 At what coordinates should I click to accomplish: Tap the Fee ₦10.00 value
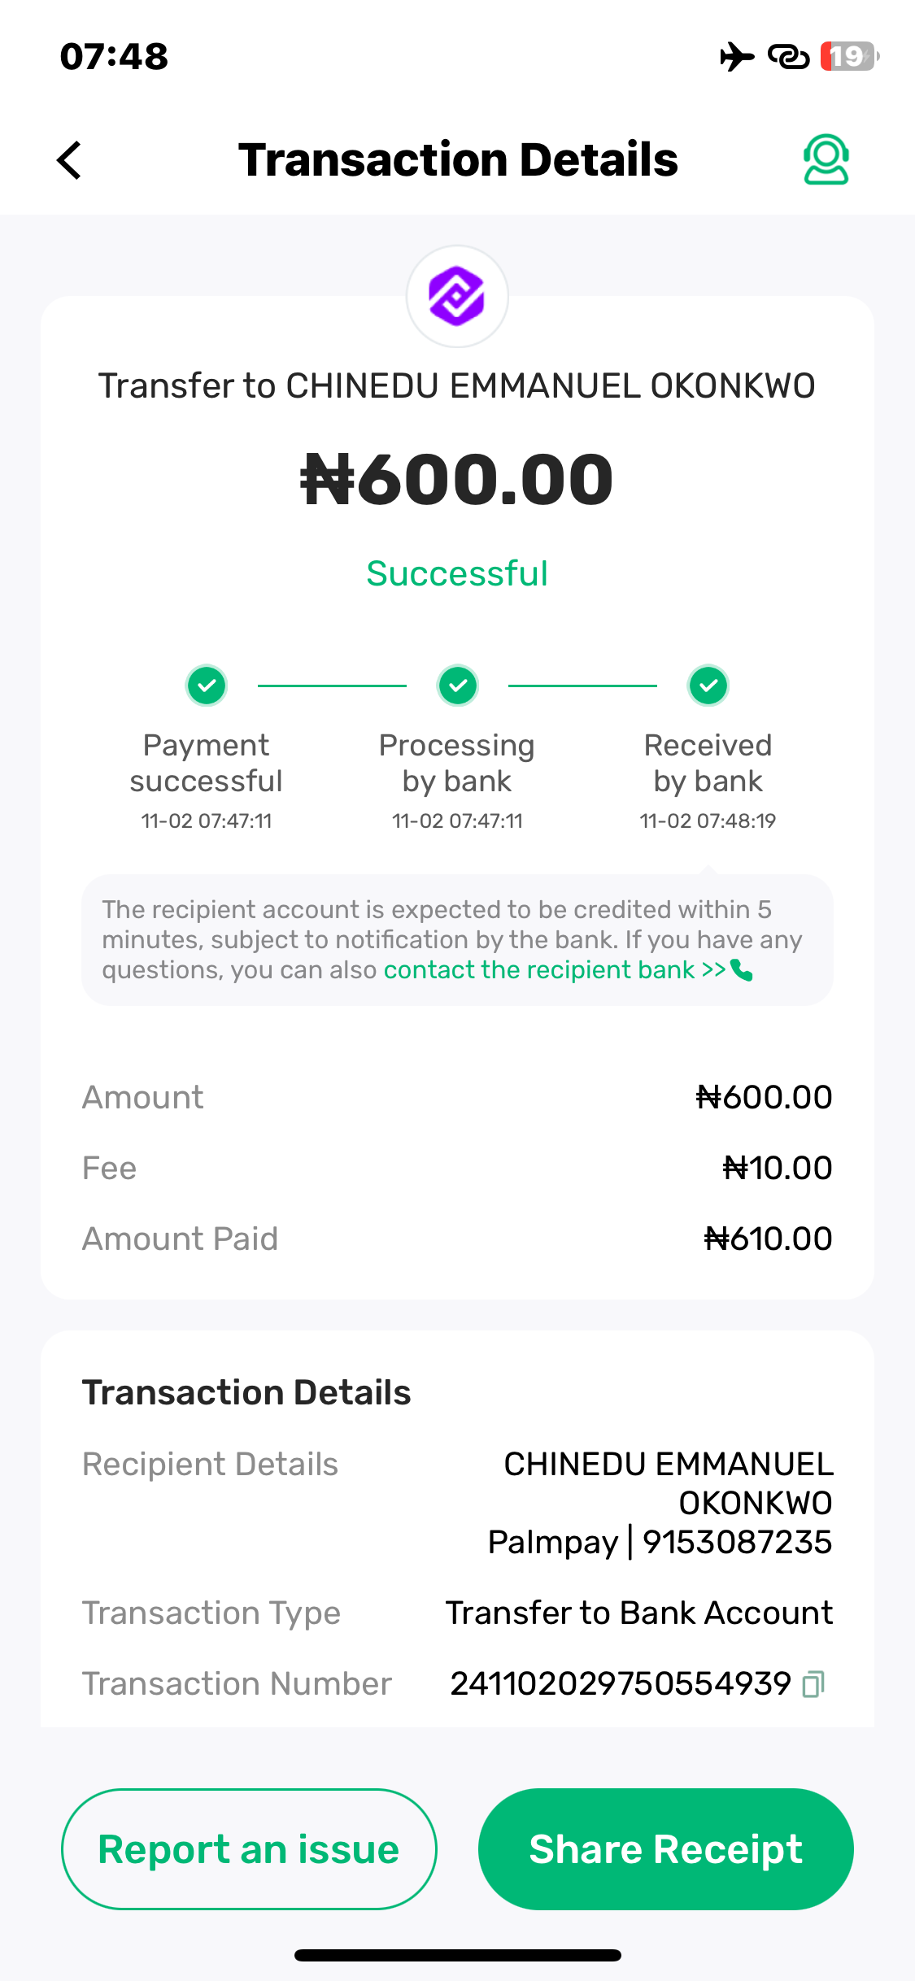pyautogui.click(x=777, y=1168)
